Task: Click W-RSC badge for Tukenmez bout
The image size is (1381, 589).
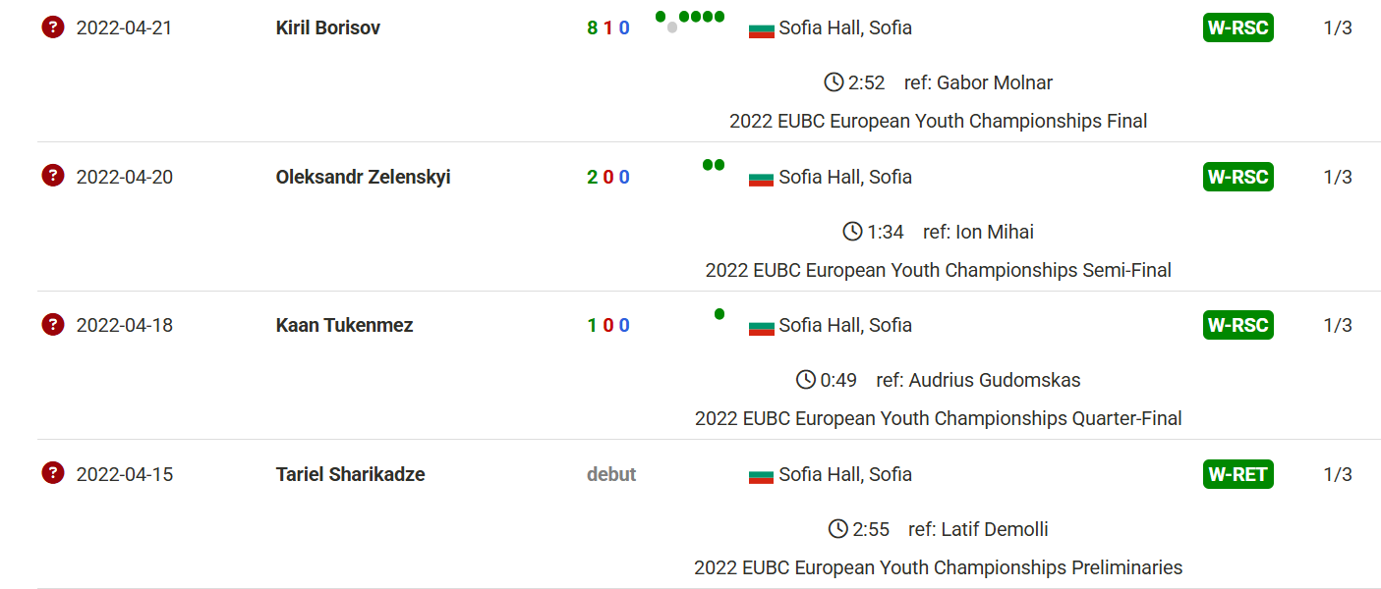Action: [1237, 325]
